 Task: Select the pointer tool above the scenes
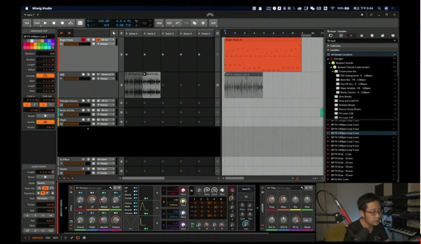point(114,33)
